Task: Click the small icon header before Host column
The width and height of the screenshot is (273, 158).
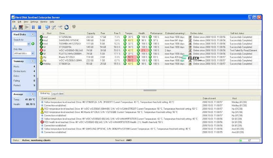Action: (x=43, y=33)
